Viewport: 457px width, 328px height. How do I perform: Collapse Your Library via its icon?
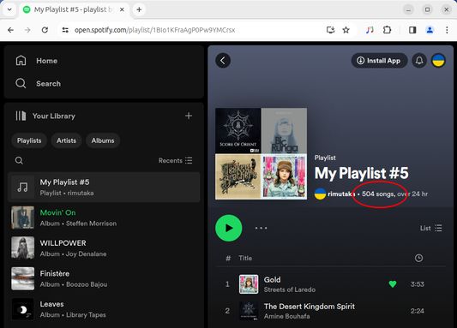(x=21, y=116)
